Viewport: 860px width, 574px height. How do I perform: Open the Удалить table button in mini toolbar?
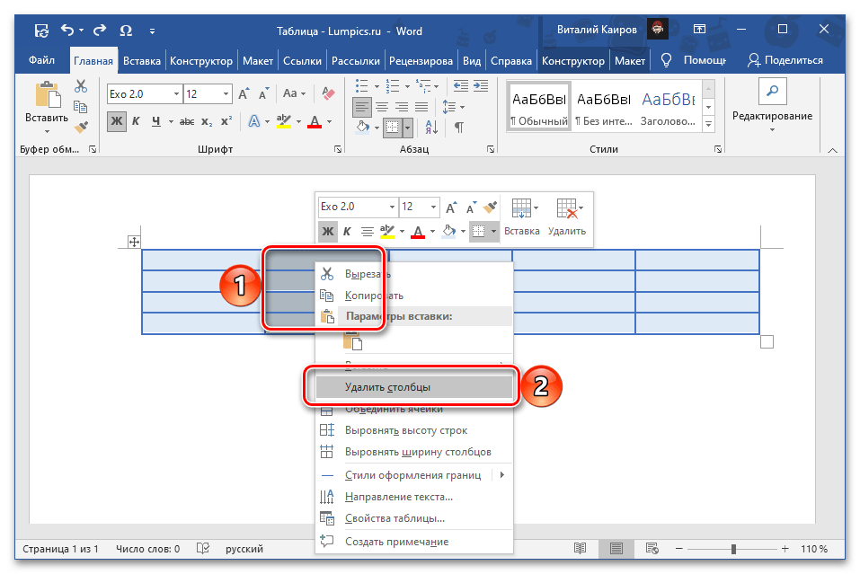pos(567,217)
